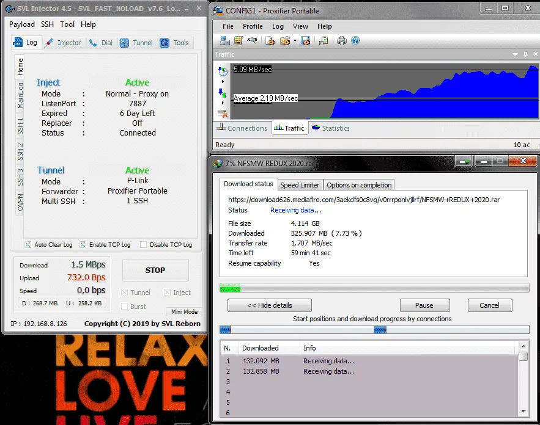Open the Speed Limiter tab
The image size is (540, 425).
[x=300, y=185]
